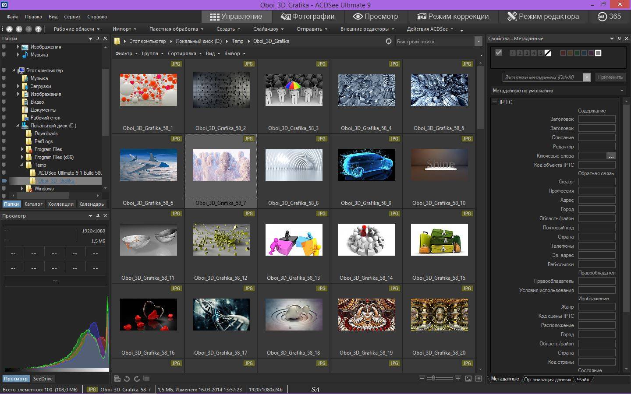The image size is (631, 394).
Task: Switch to Режим редактора tab
Action: click(x=543, y=16)
